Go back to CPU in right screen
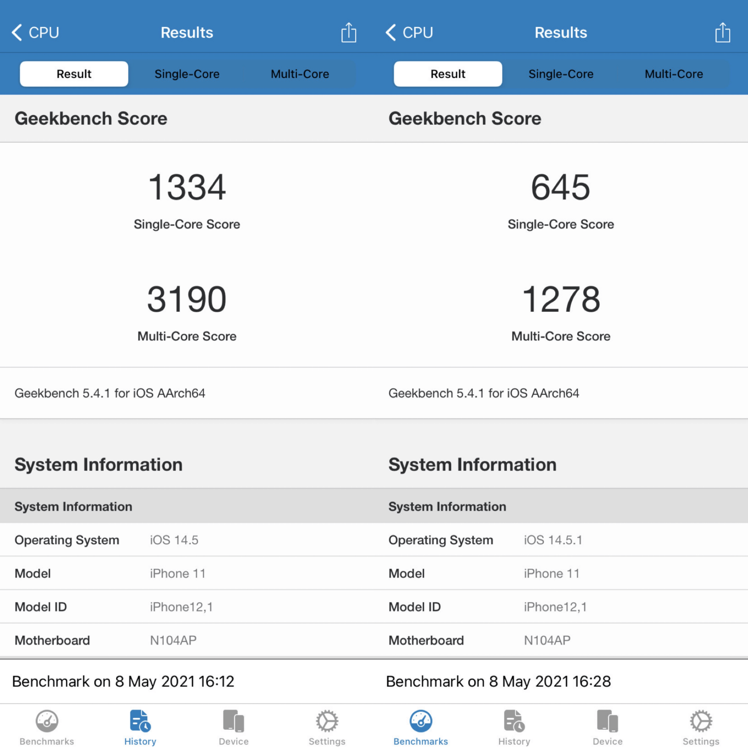 pos(409,32)
